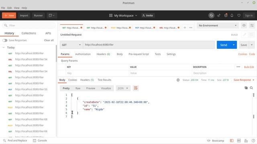Switch to the PUT request tab
The width and height of the screenshot is (257, 144).
pyautogui.click(x=145, y=28)
